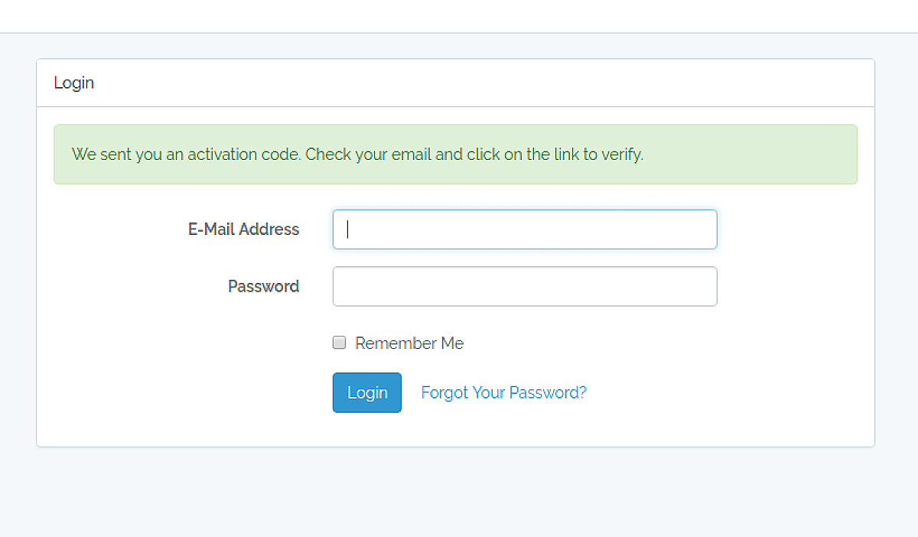The width and height of the screenshot is (918, 537).
Task: Click the E-Mail Address field label
Action: (x=243, y=229)
